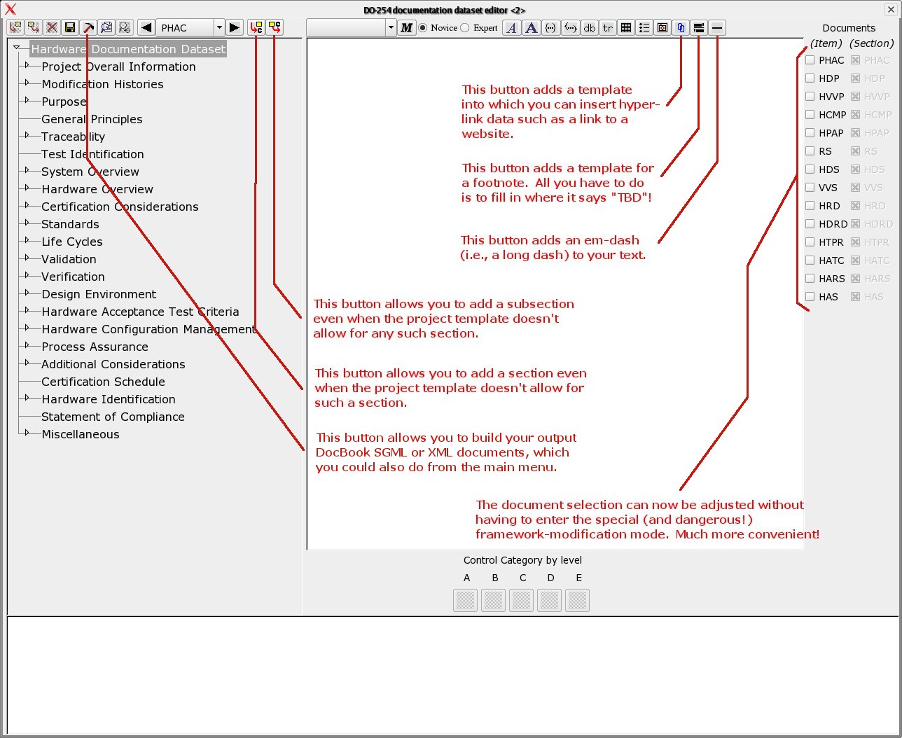Open the PHAC document dropdown

219,27
